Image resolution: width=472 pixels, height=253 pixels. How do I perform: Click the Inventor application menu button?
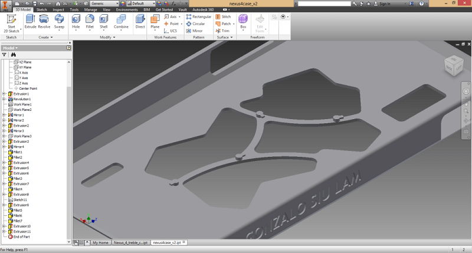point(5,5)
